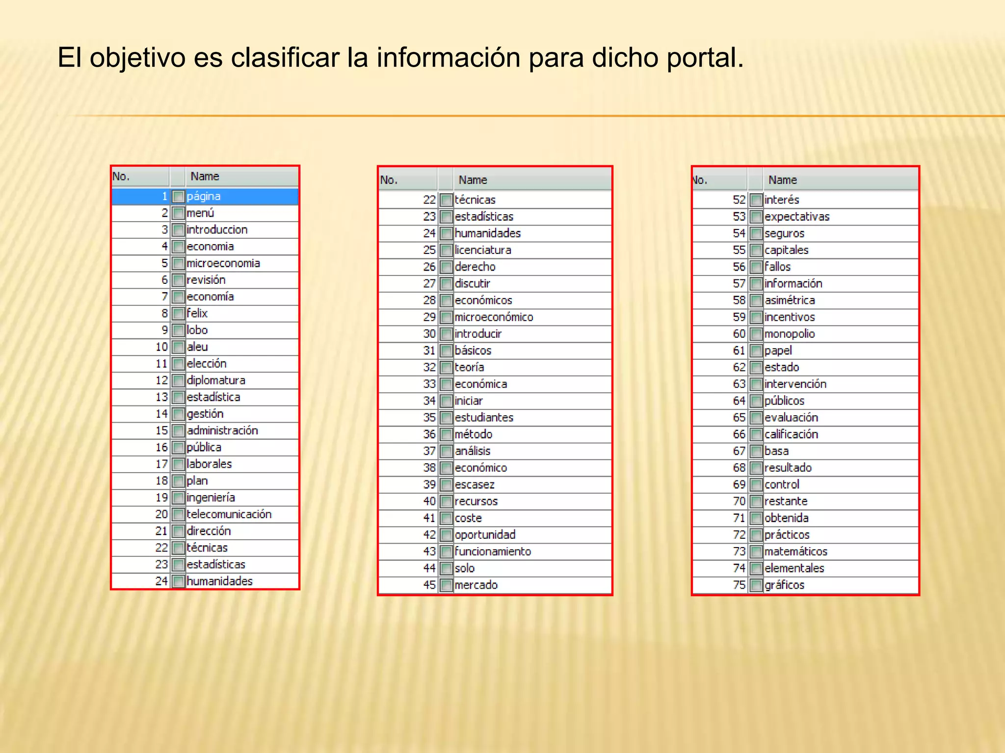Check the box next to menú

179,213
